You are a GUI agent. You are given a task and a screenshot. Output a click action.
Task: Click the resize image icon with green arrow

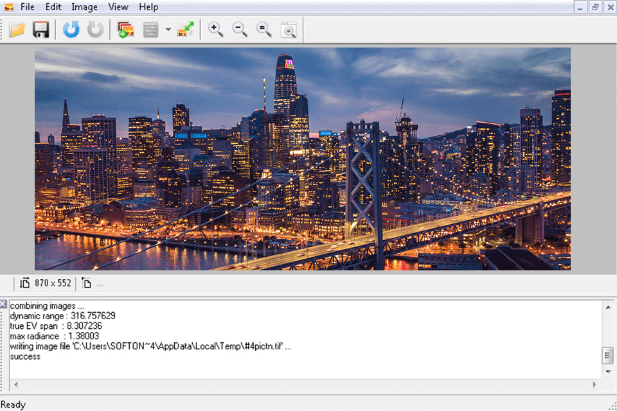186,30
